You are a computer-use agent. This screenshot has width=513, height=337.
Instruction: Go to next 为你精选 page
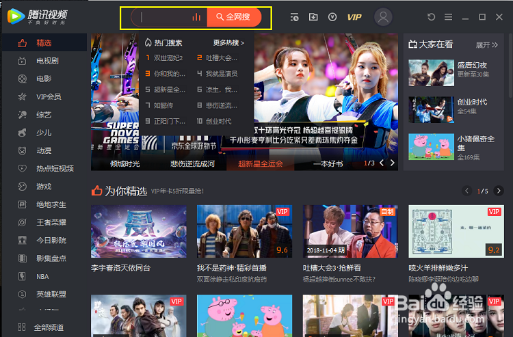(499, 191)
